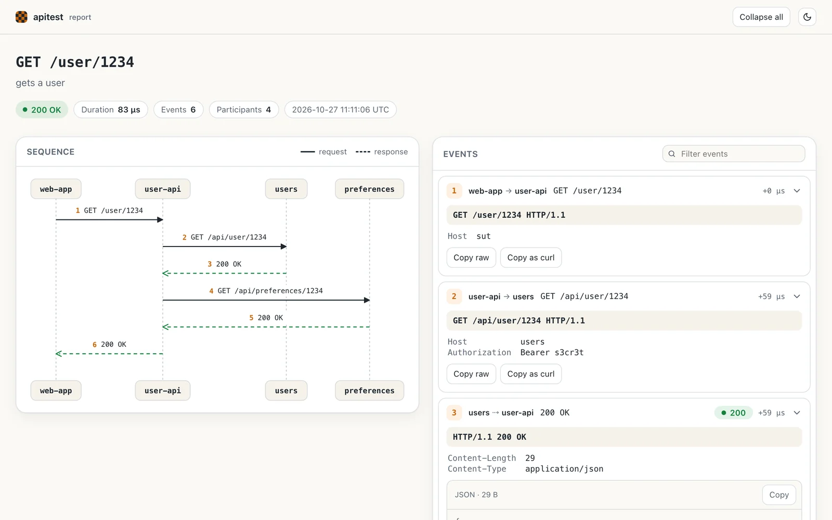Screen dimensions: 832x520
Task: Click sequence message 3 200 OK
Action: click(224, 264)
